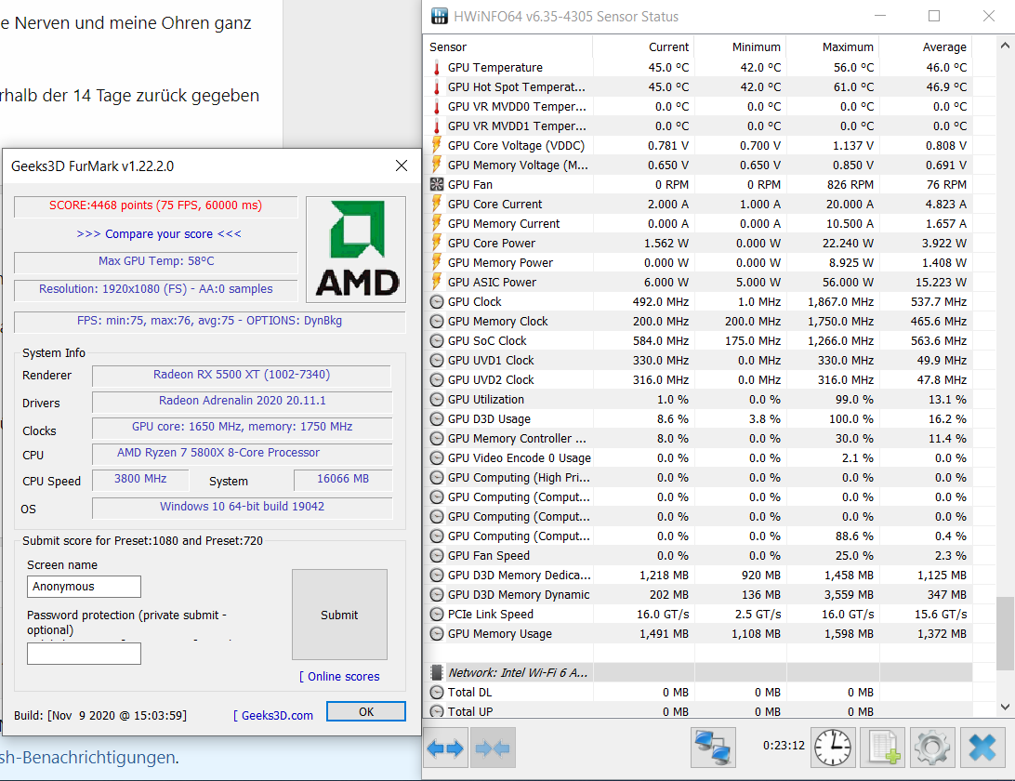Image resolution: width=1015 pixels, height=781 pixels.
Task: Click the circle icon beside GPU Fan Speed
Action: click(437, 556)
